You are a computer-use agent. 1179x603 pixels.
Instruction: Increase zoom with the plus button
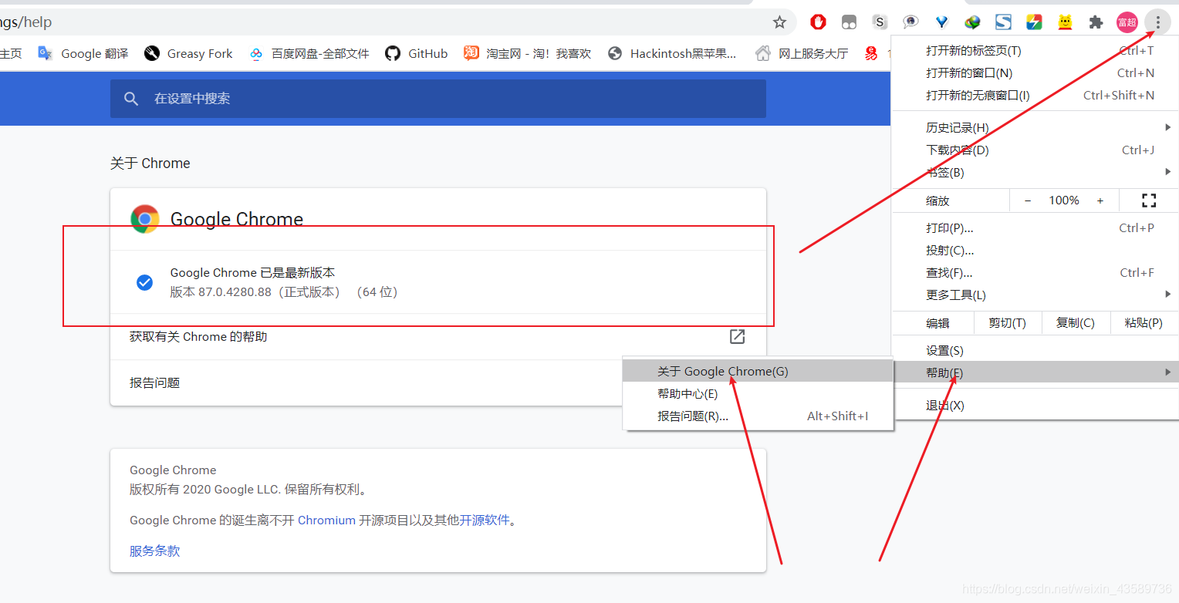(1100, 200)
